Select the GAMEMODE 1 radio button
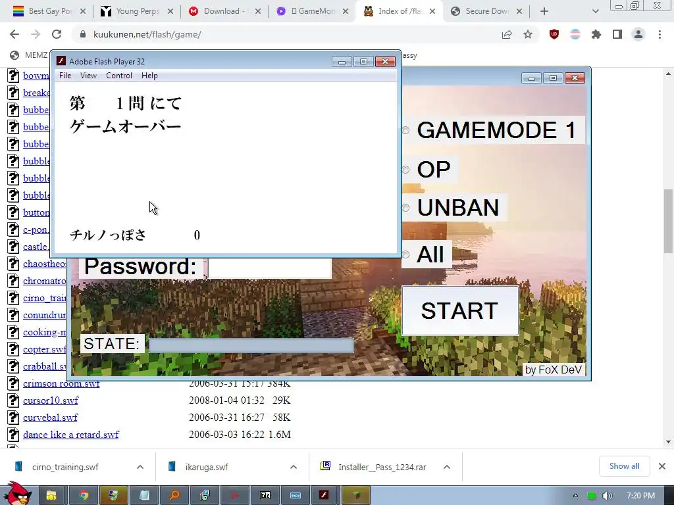 click(405, 130)
